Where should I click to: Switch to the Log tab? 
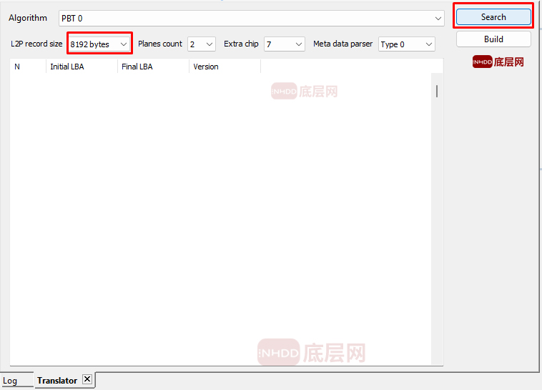point(10,381)
